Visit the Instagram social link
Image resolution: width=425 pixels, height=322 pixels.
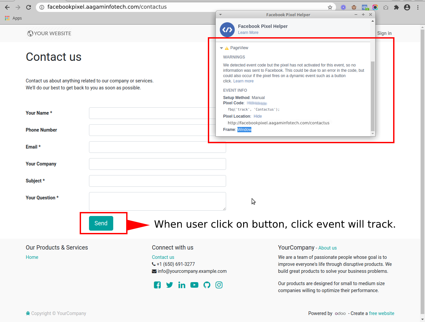[x=219, y=285]
